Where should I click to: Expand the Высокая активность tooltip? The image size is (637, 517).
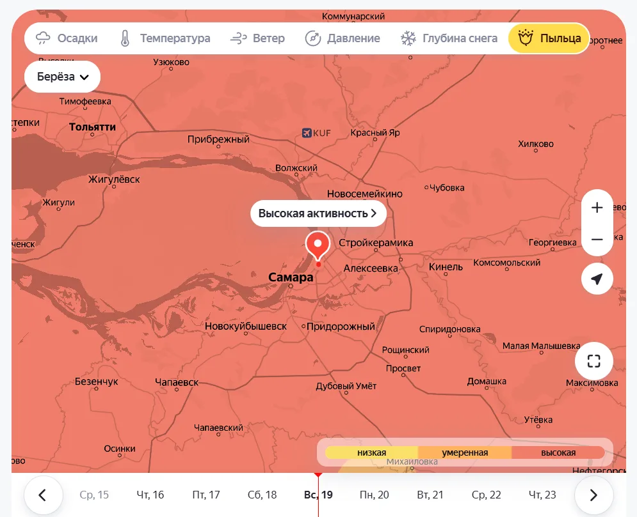[318, 213]
